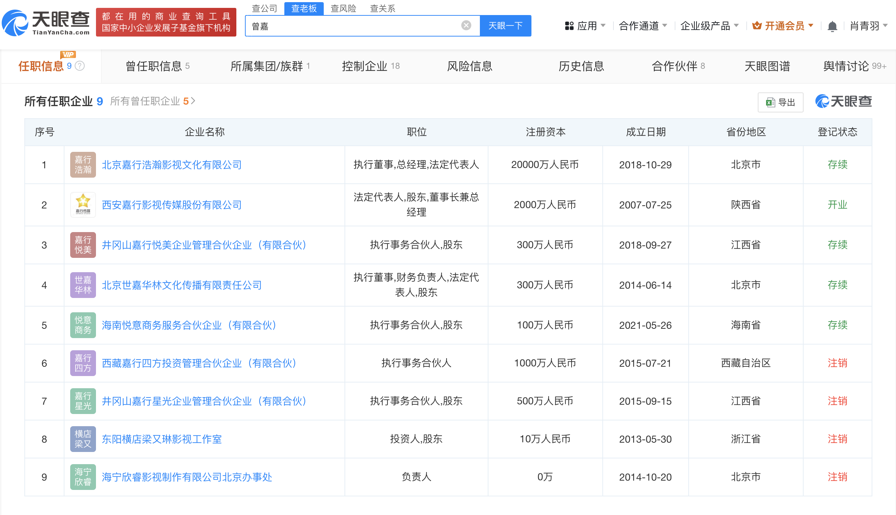Open 北京嘉行浩瀚影视文化有限公司 company page
The height and width of the screenshot is (515, 896).
pyautogui.click(x=172, y=165)
